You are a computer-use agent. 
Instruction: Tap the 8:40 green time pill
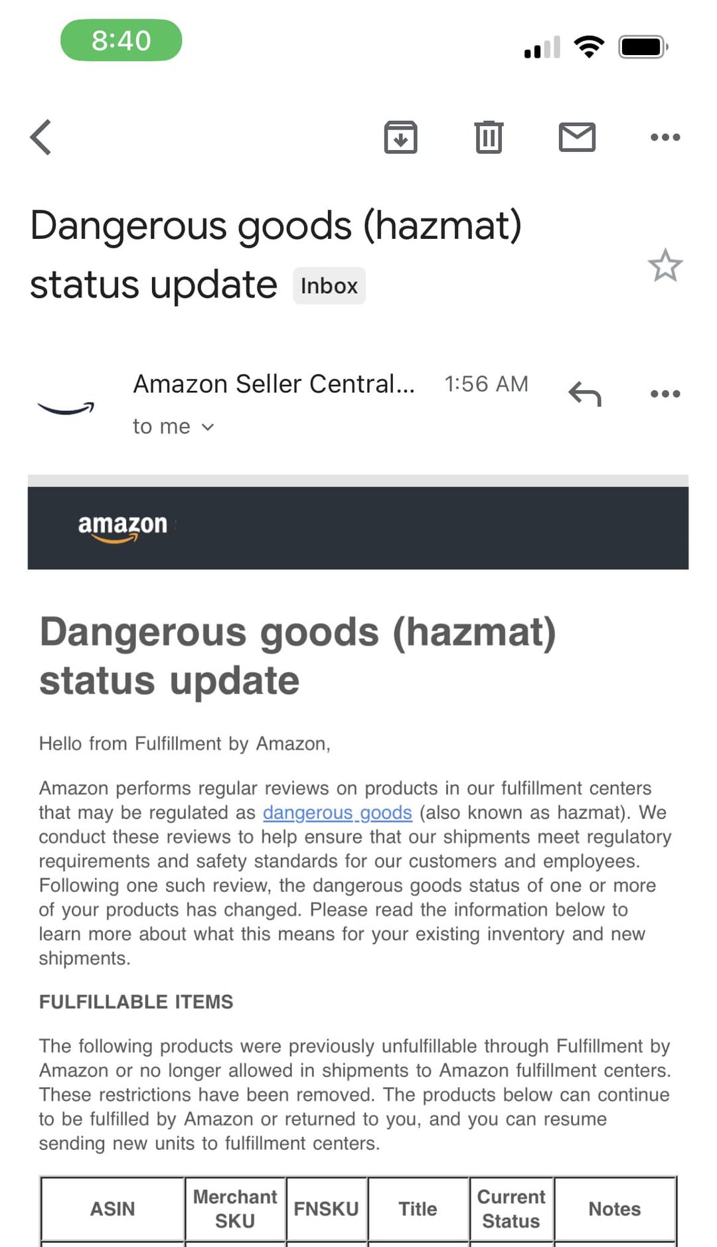(121, 40)
